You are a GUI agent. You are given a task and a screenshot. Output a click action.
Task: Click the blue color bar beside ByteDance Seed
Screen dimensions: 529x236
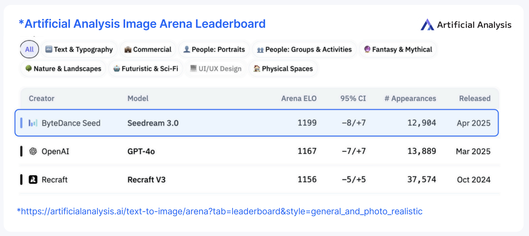(21, 123)
